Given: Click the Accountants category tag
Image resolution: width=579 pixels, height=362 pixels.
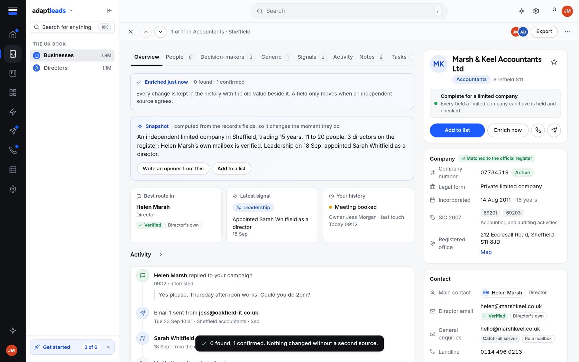Looking at the screenshot, I should (471, 79).
